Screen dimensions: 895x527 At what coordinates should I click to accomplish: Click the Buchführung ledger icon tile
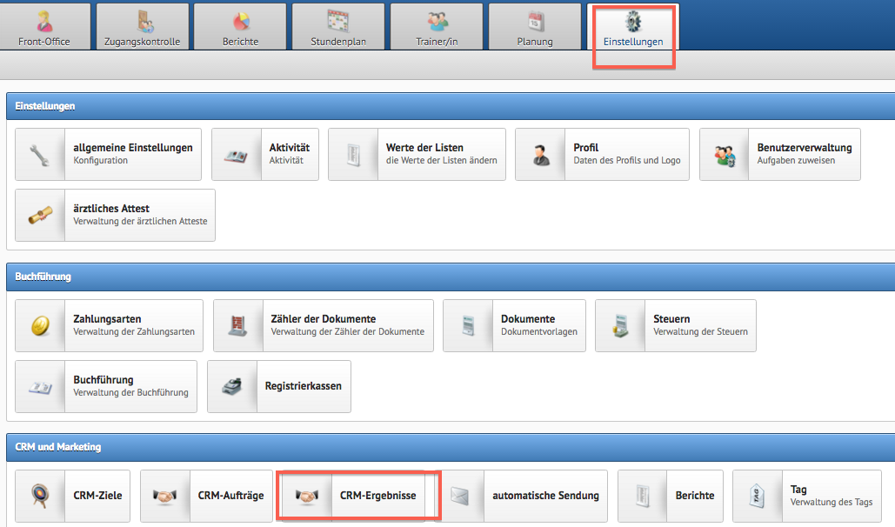tap(40, 386)
